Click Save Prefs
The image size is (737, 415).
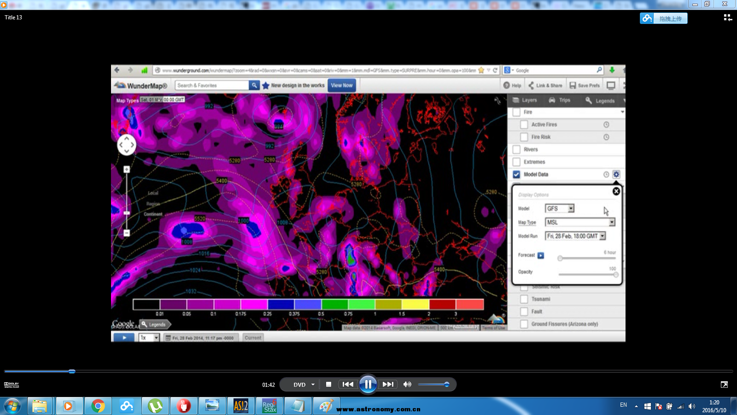pos(585,85)
